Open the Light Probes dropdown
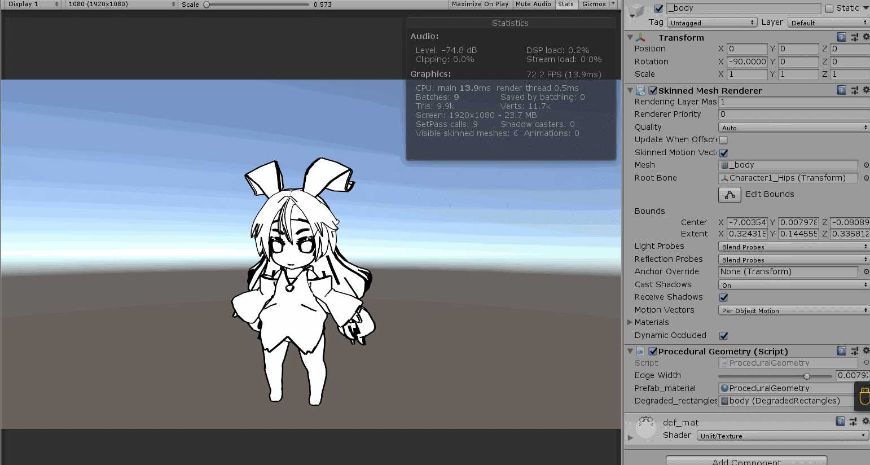 (794, 247)
